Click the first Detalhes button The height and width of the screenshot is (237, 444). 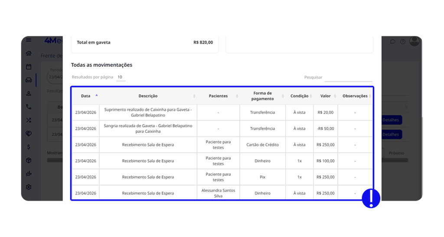[x=392, y=120]
